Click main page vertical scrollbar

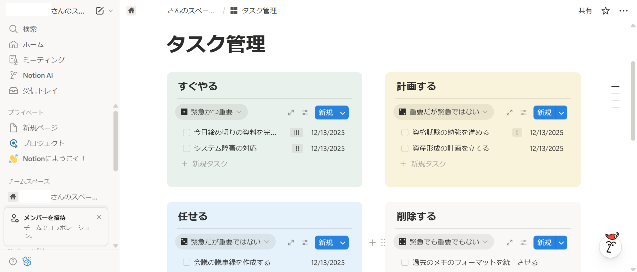[x=633, y=101]
